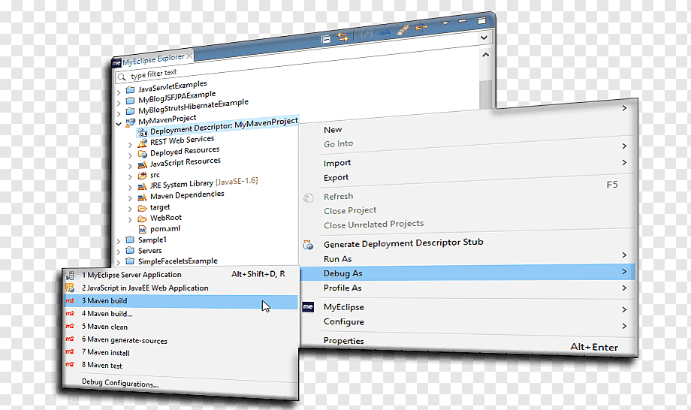Click the src package folder icon
This screenshot has height=410, width=691.
(x=142, y=176)
